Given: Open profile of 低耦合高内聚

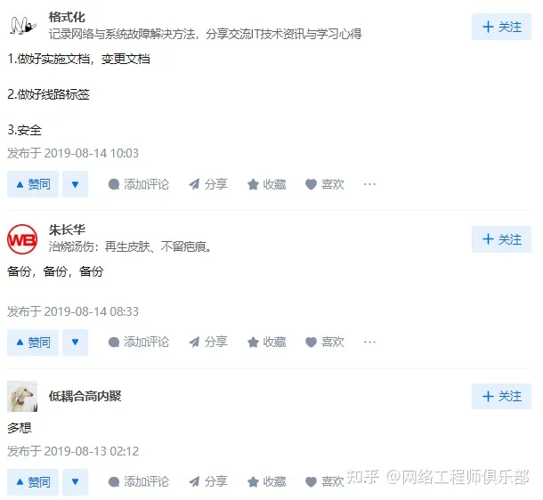Looking at the screenshot, I should (x=85, y=396).
